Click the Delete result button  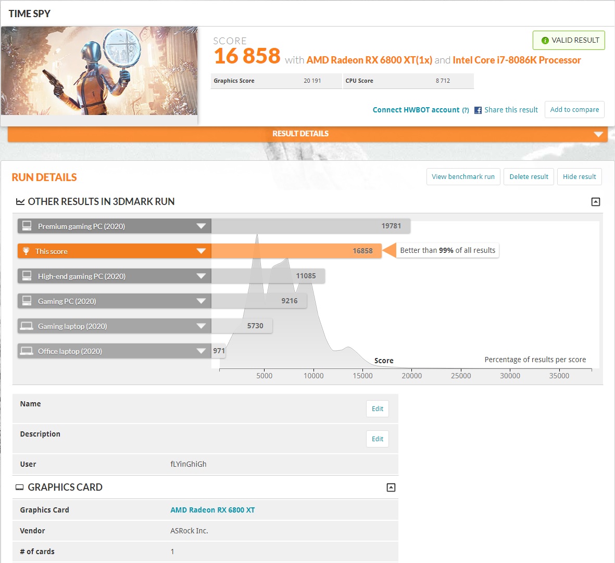coord(529,177)
